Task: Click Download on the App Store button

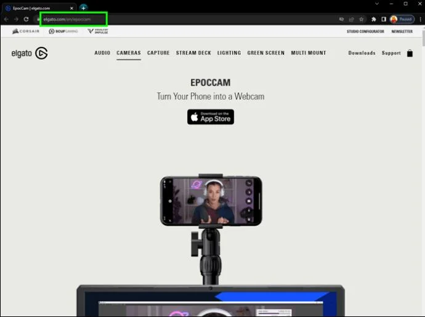Action: (x=211, y=117)
